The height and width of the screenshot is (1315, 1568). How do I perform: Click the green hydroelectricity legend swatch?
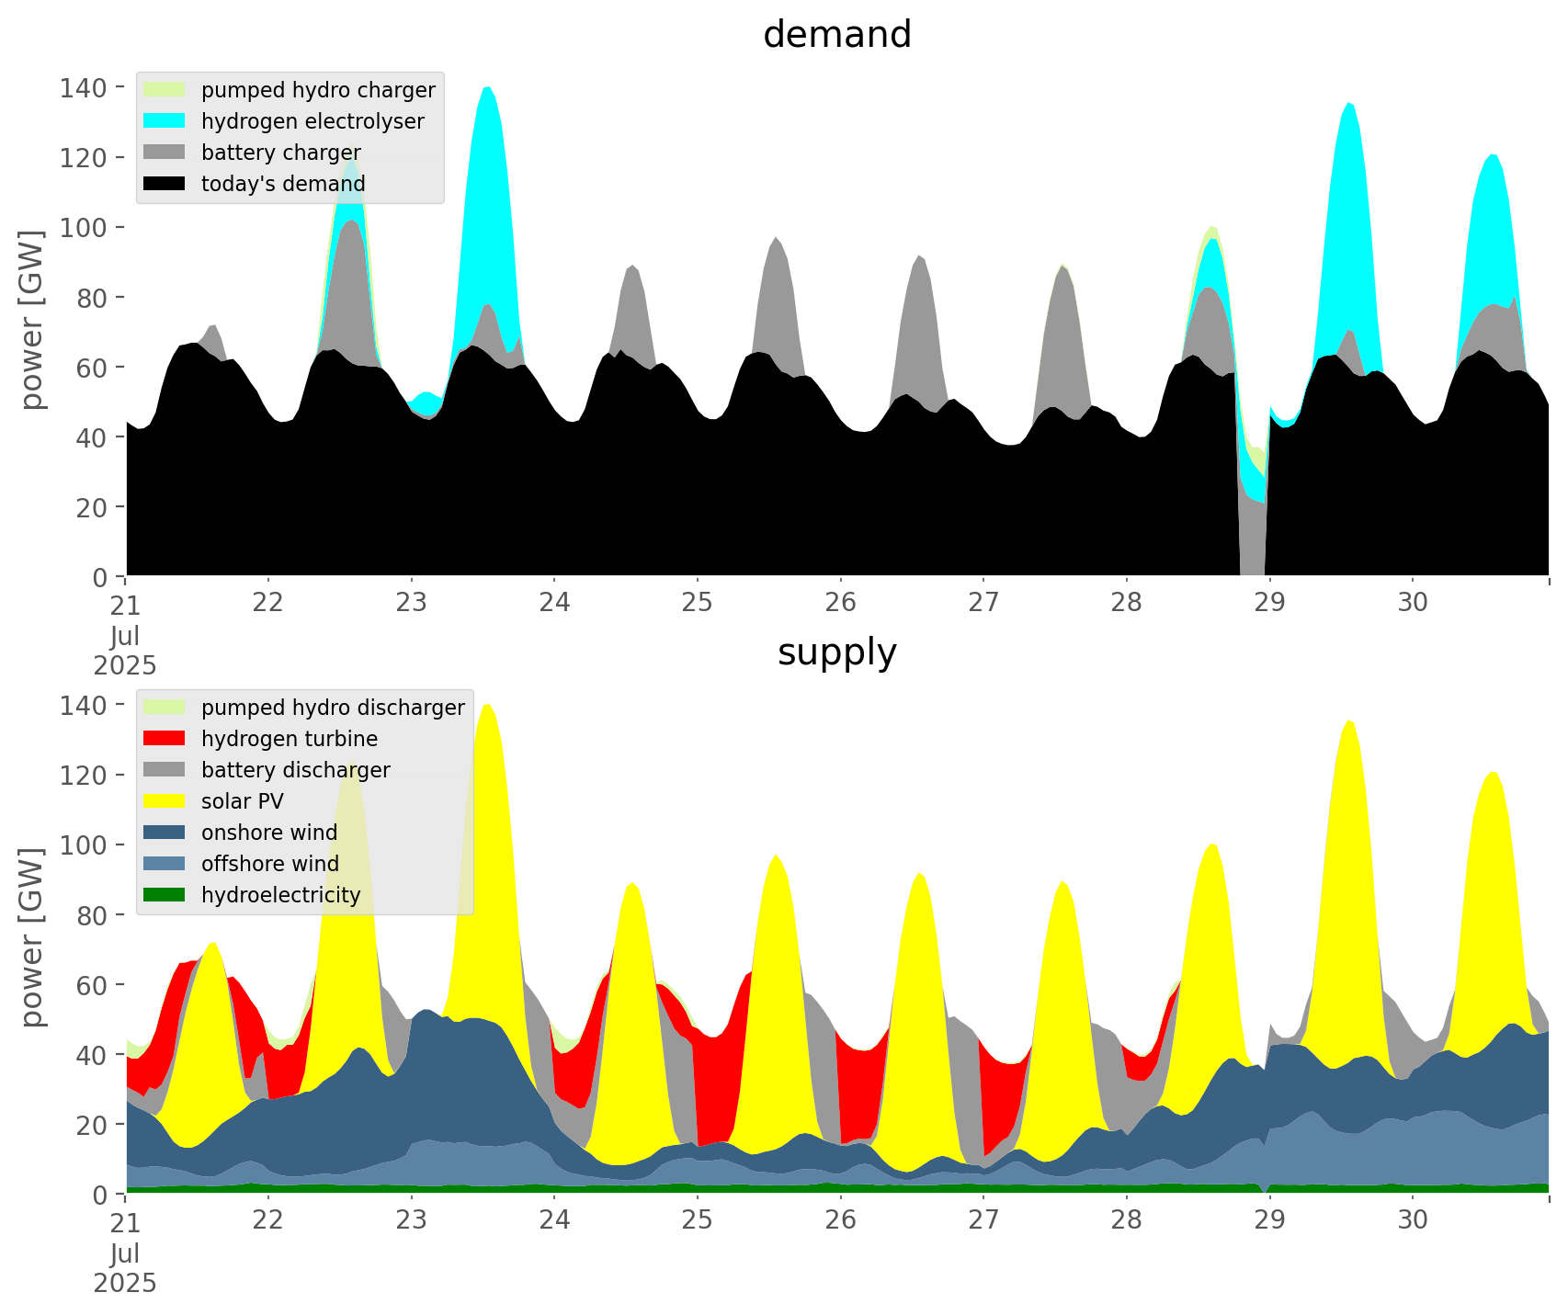click(164, 895)
